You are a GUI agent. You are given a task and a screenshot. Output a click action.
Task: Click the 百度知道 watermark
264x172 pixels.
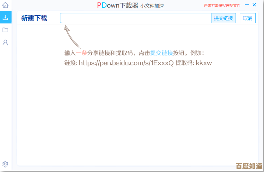point(249,166)
